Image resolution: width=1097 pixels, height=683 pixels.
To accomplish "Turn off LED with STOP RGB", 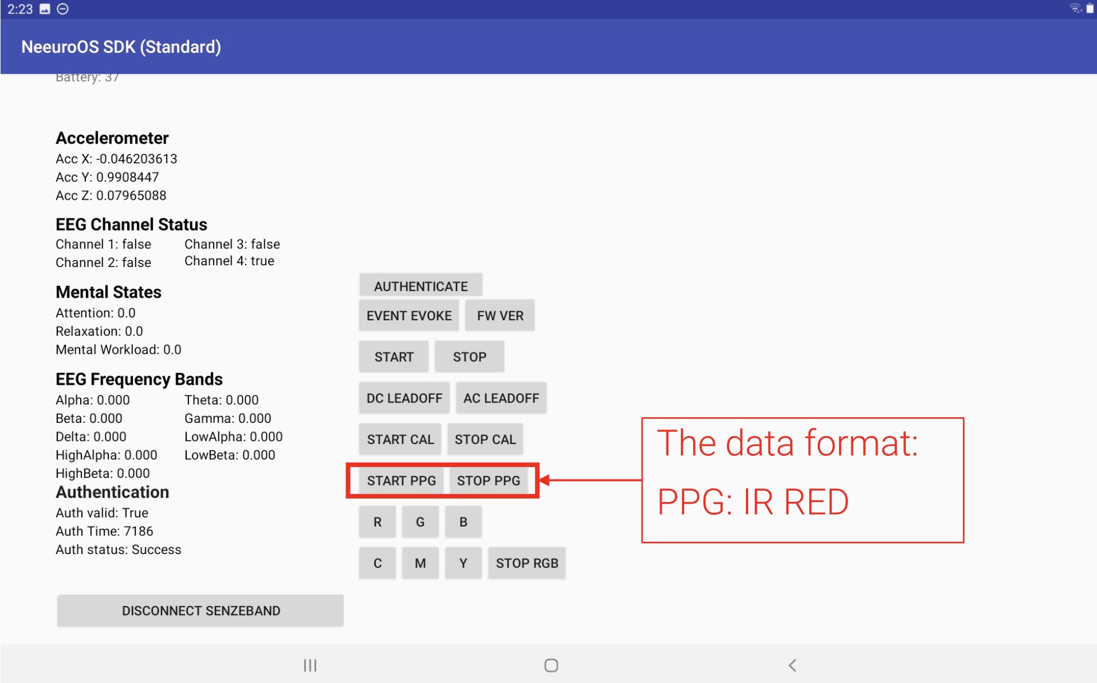I will [527, 562].
